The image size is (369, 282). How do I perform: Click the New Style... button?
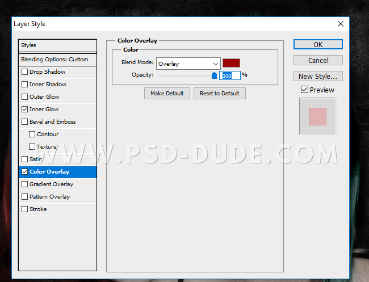(318, 76)
